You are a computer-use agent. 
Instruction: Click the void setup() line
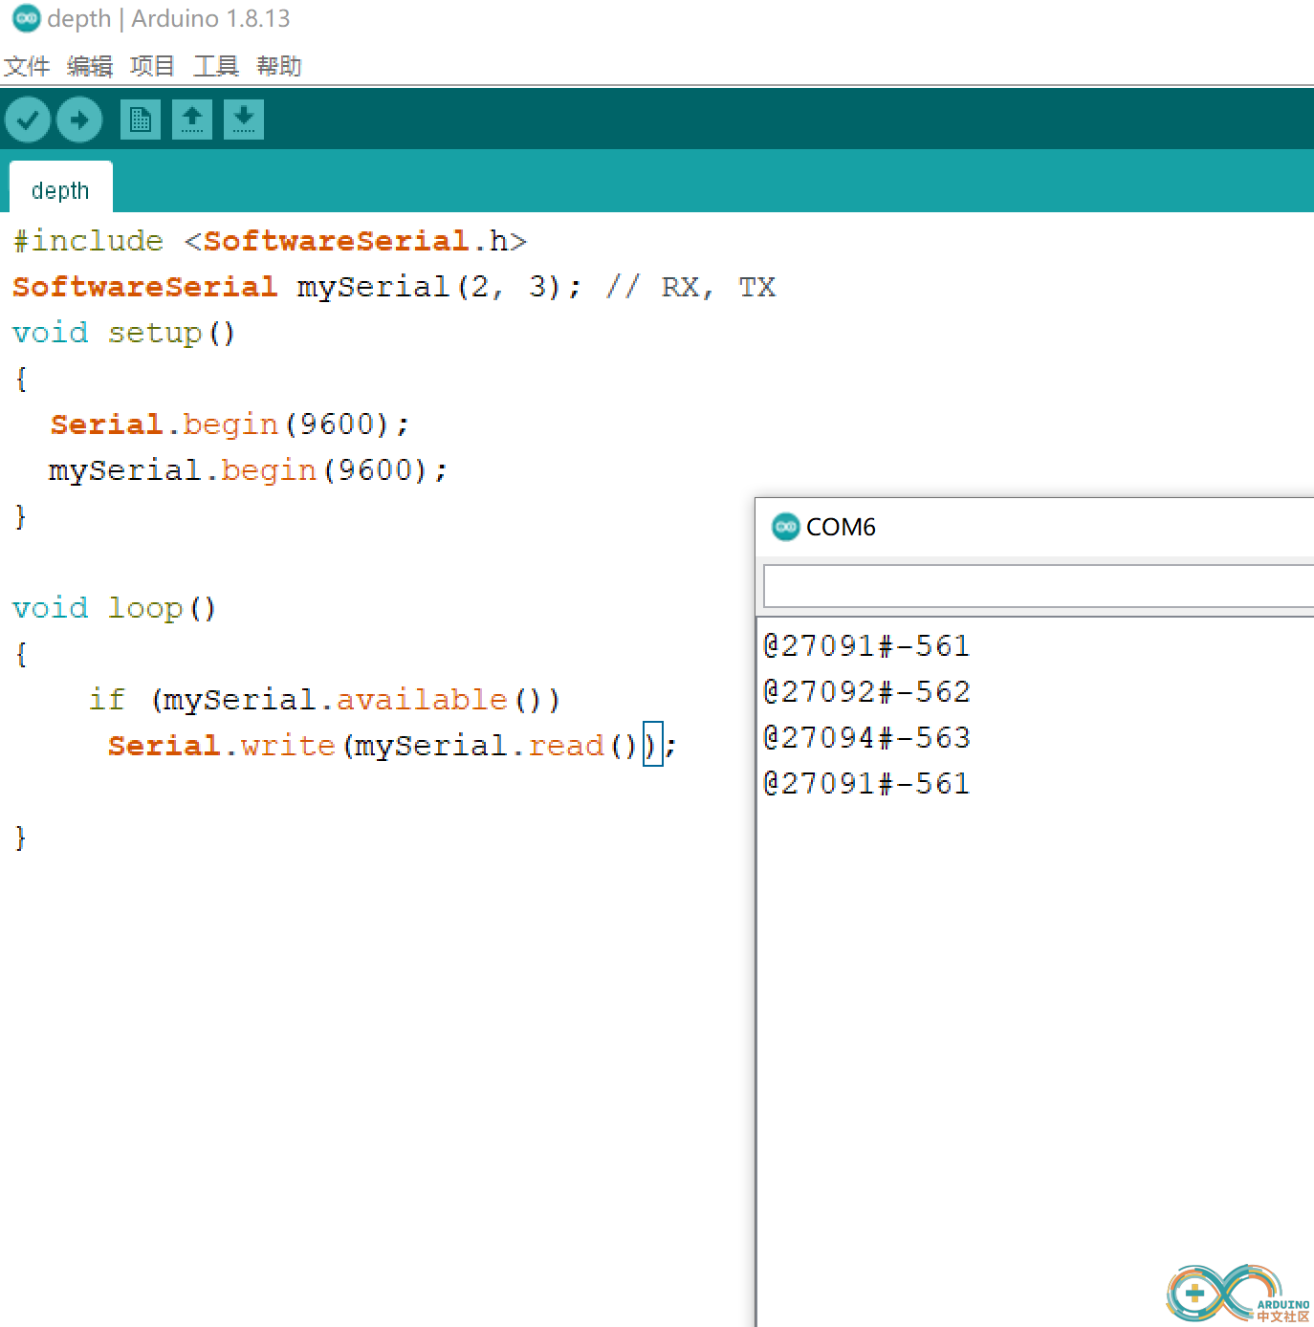click(124, 333)
